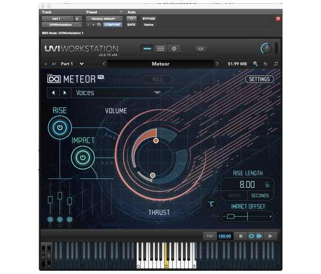This screenshot has width=321, height=274.
Task: Open the Inst 1 track dropdown
Action: [x=58, y=19]
